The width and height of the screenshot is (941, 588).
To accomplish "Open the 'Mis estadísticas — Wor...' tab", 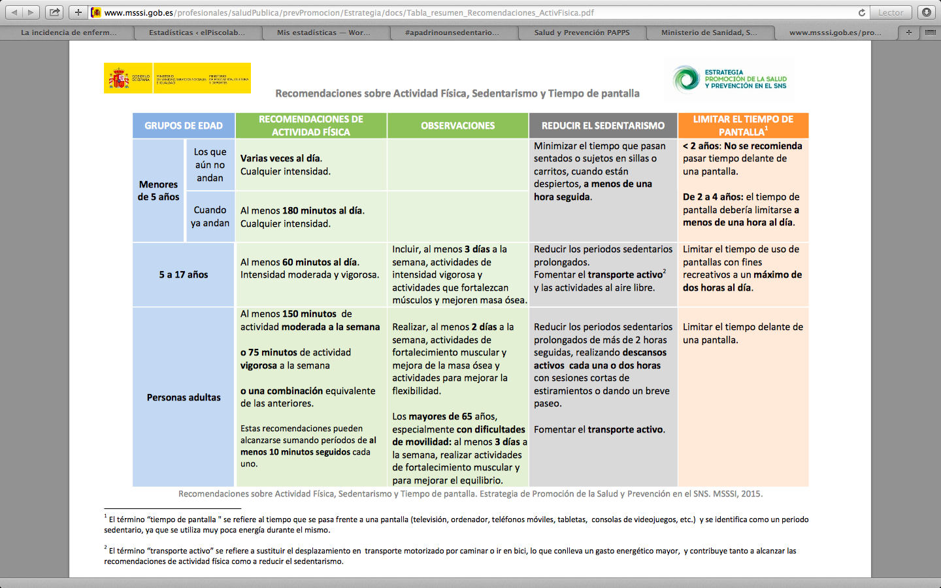I will pyautogui.click(x=323, y=32).
